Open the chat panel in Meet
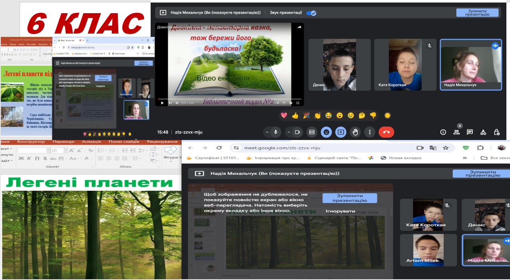Screen dimensions: 510x280 click(x=470, y=132)
